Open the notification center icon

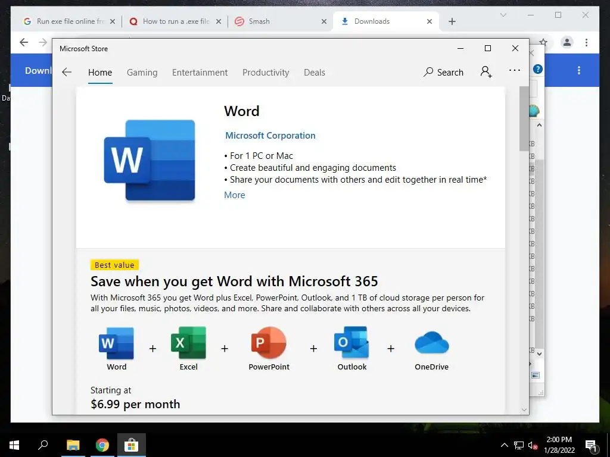[x=592, y=445]
